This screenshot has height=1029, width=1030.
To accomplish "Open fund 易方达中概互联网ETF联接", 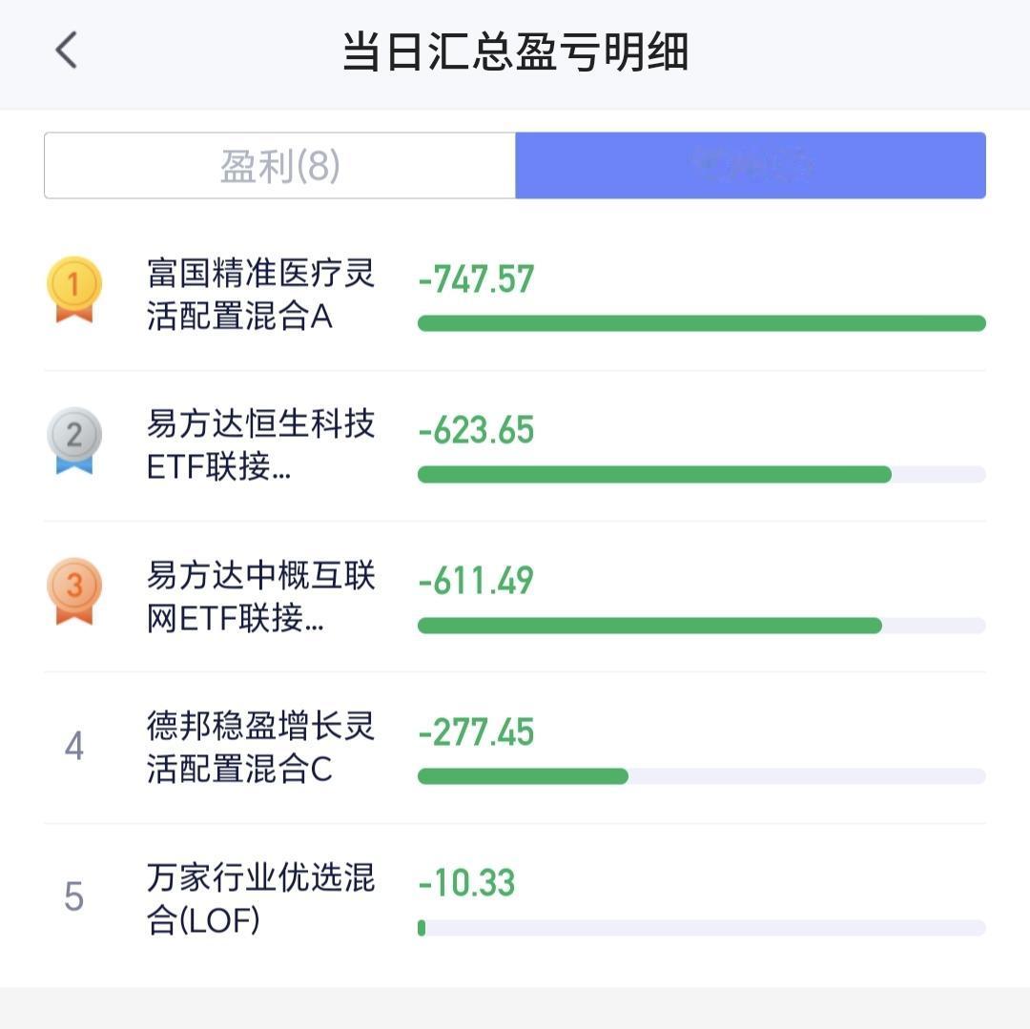I will [x=260, y=596].
